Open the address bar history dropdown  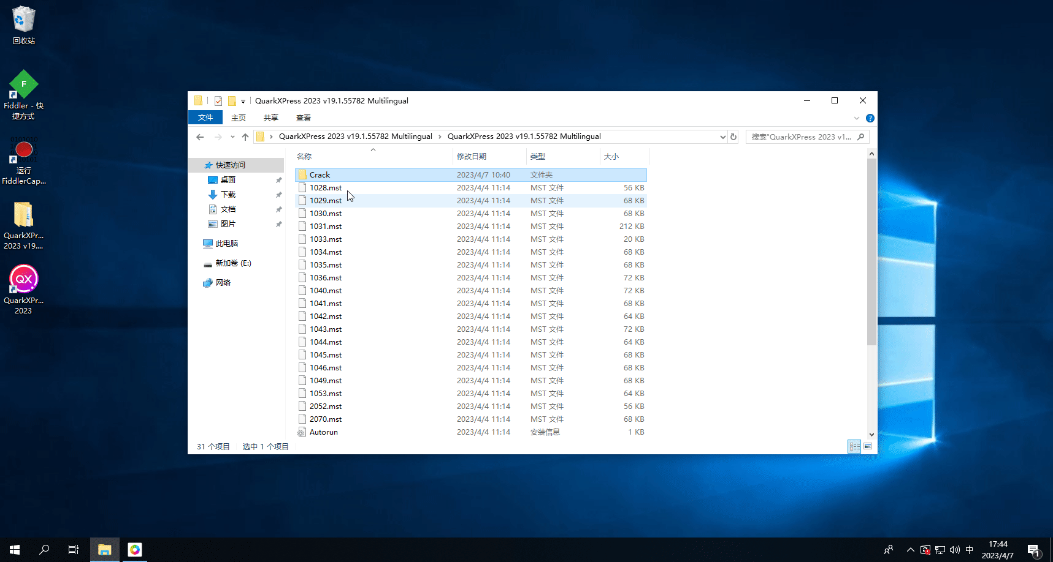click(722, 137)
